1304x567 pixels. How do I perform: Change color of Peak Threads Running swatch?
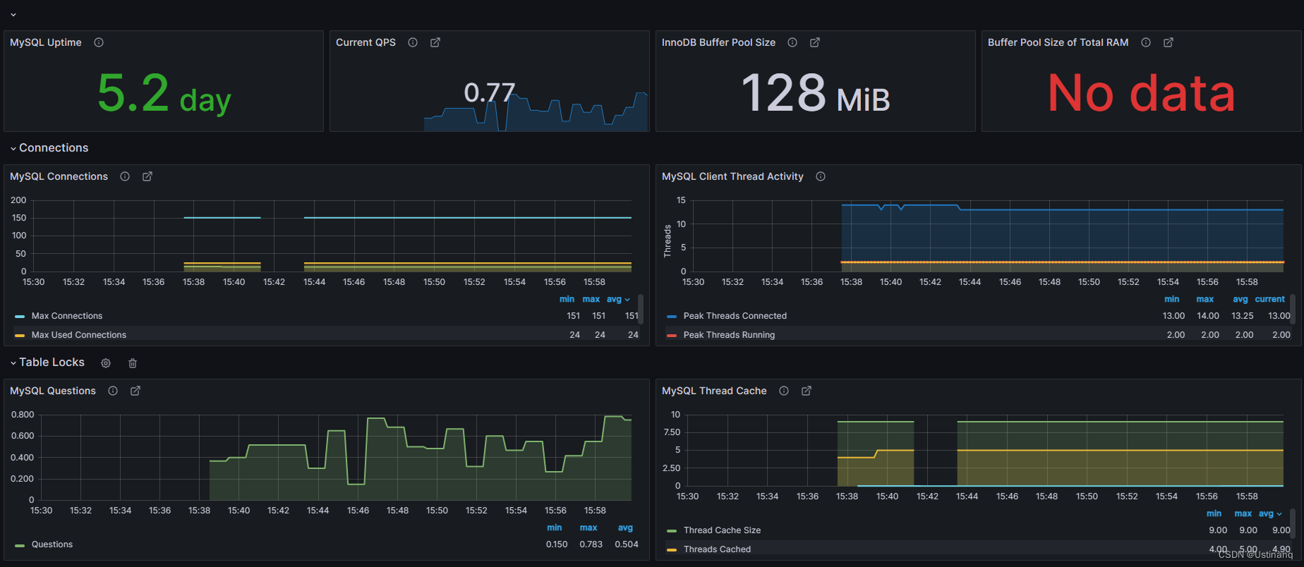672,336
